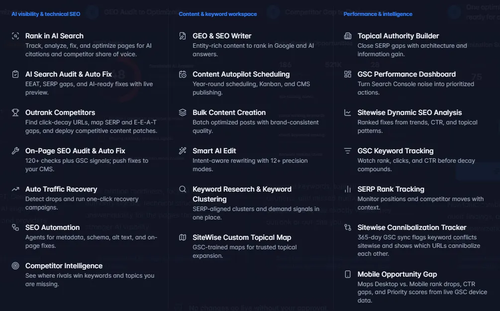Image resolution: width=500 pixels, height=311 pixels.
Task: Click the Auto Traffic Recovery trend icon
Action: point(15,189)
